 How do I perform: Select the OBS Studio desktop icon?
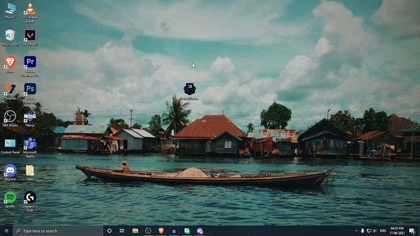10,119
